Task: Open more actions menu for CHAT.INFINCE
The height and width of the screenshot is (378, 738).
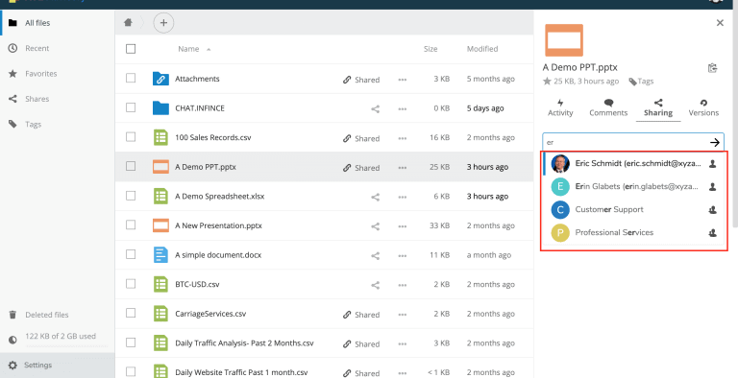Action: pos(403,109)
